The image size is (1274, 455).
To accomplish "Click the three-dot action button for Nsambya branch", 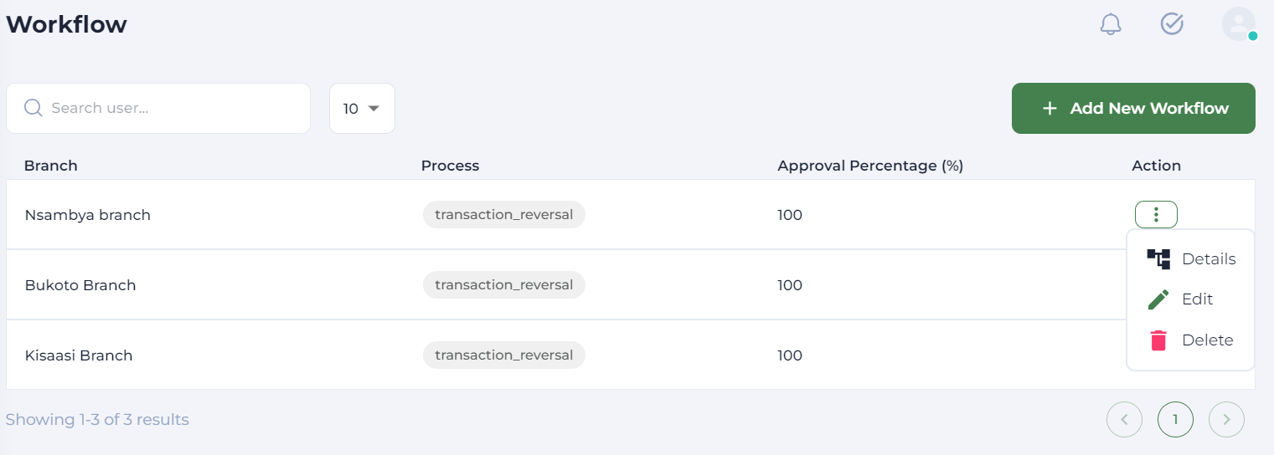I will point(1156,215).
